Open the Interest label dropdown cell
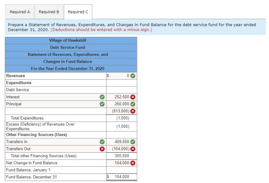269x183 pixels. [56, 97]
